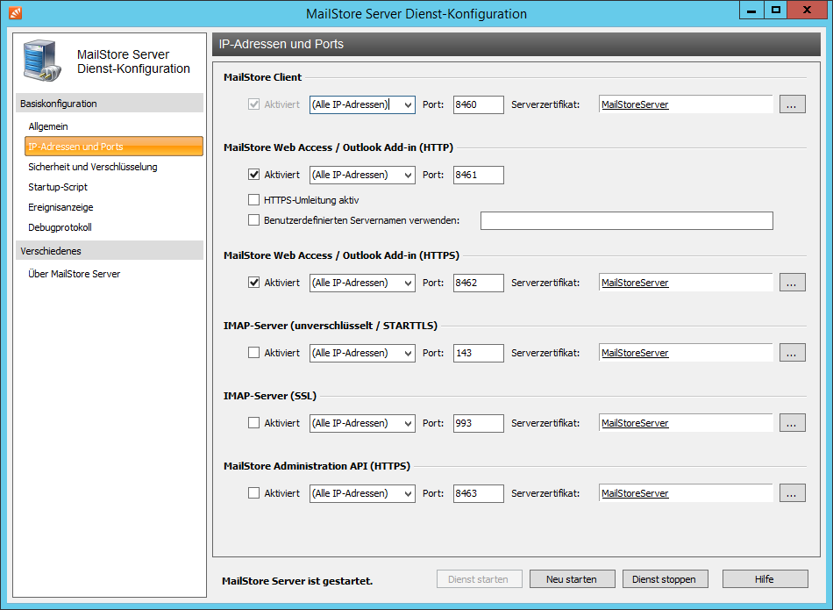Open MailStoreServer certificate link for IMAP STARTTLS

[x=635, y=353]
